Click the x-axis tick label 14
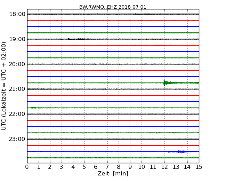226x181 pixels. 187,167
